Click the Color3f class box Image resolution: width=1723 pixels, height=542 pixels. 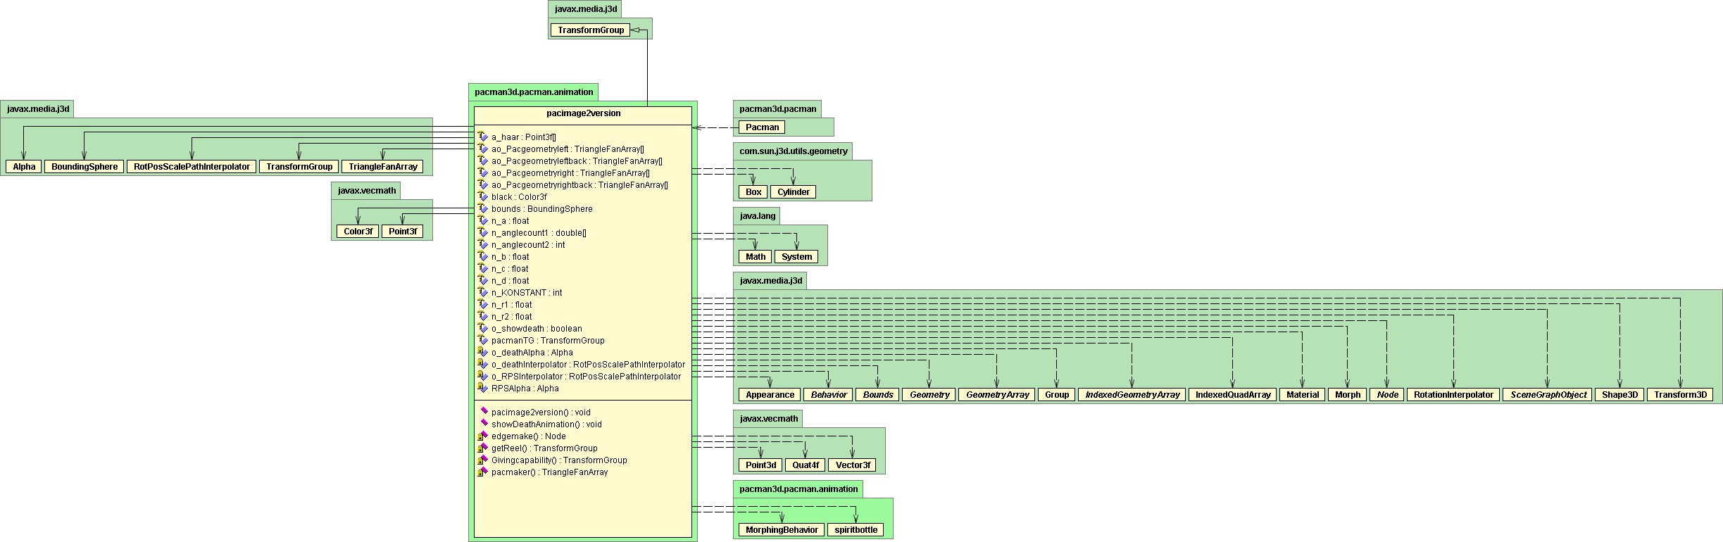coord(358,232)
